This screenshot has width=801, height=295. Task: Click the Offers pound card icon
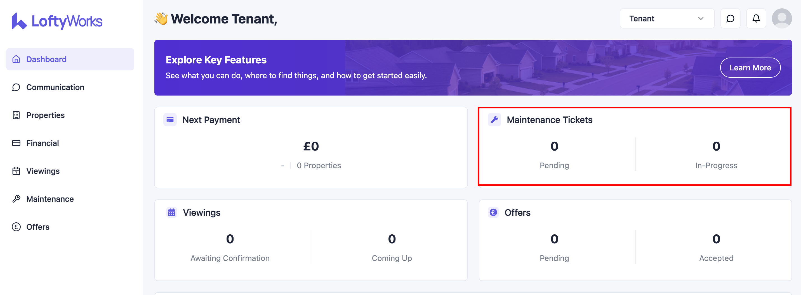pos(493,213)
